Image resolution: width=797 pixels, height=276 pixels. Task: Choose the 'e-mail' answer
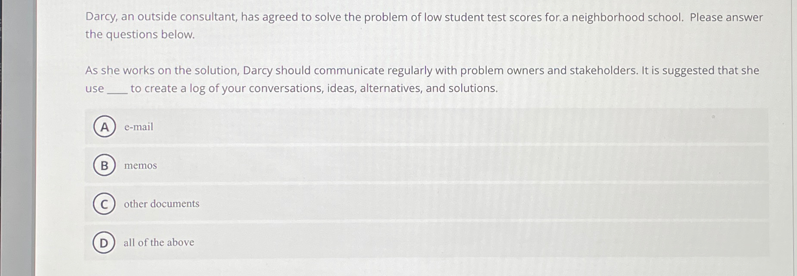tap(138, 127)
